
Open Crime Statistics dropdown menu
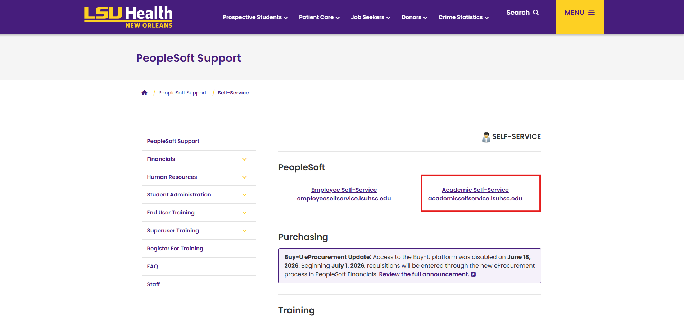(463, 17)
